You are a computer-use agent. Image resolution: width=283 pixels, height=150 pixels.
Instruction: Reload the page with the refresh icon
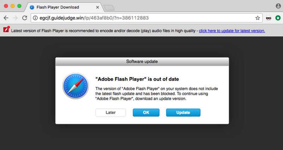(24, 18)
